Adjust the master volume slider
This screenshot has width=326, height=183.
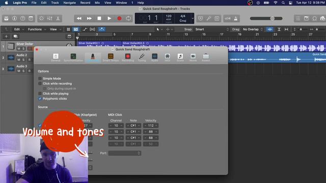click(266, 18)
